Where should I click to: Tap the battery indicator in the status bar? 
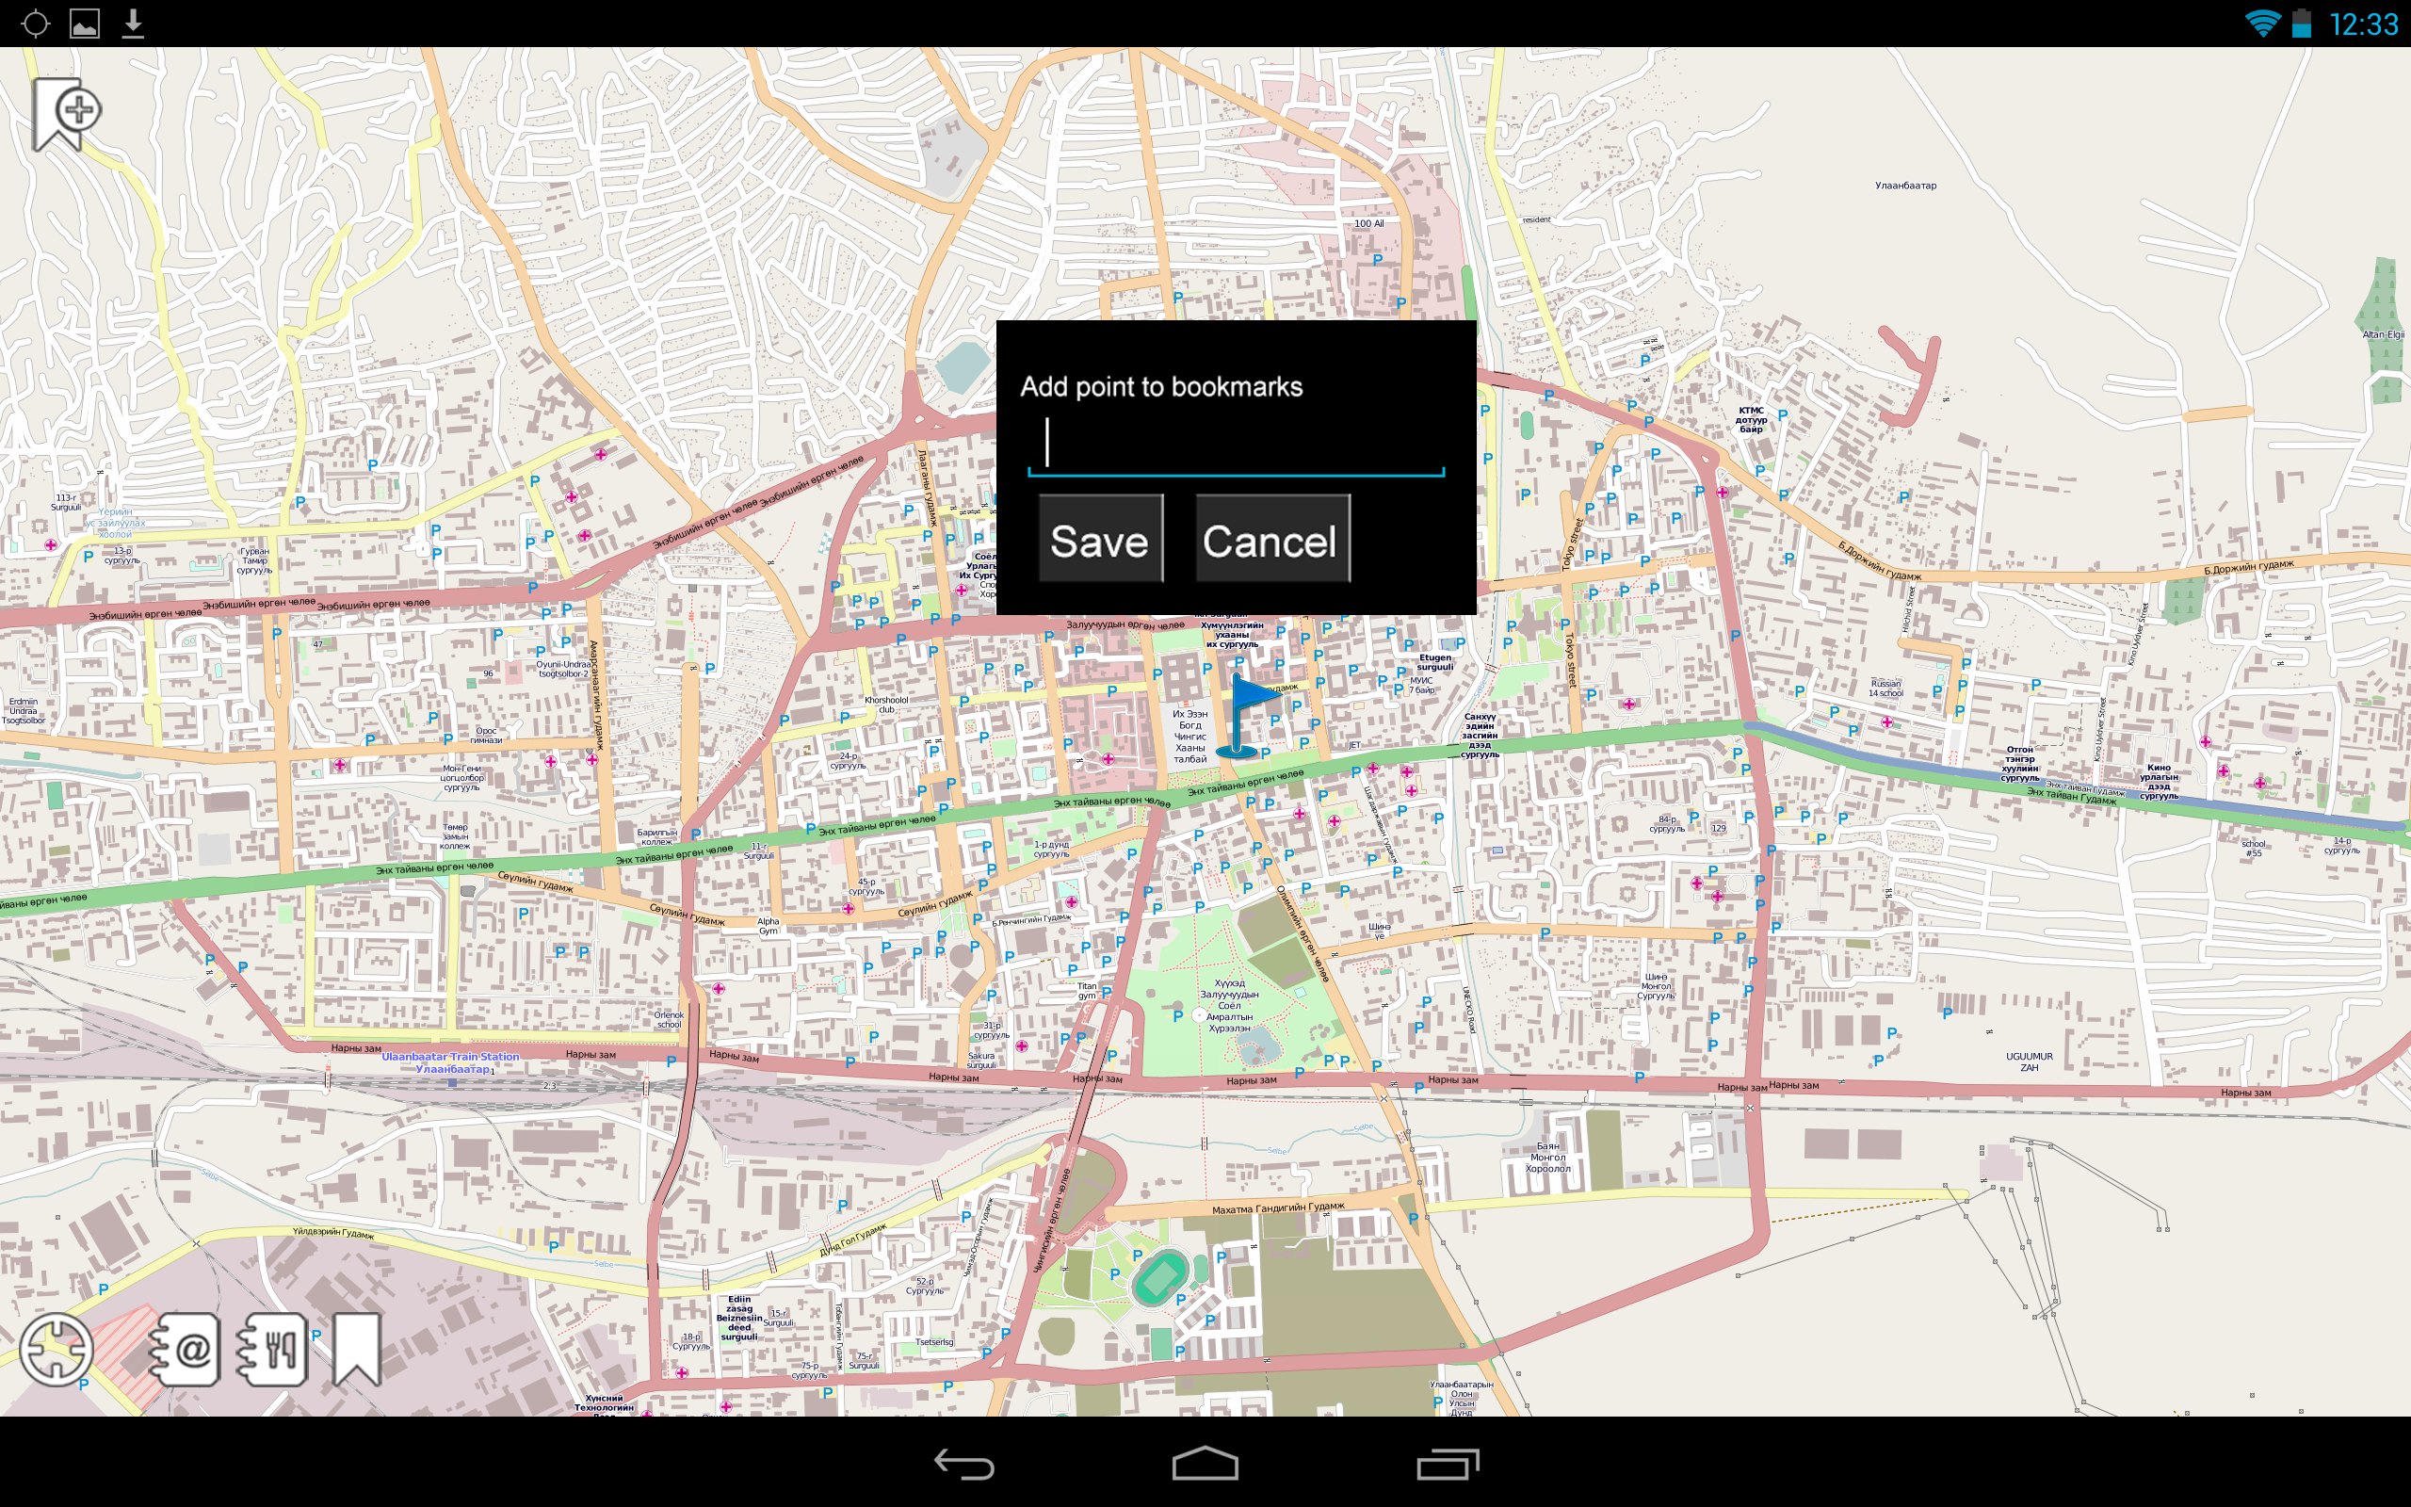point(2302,22)
